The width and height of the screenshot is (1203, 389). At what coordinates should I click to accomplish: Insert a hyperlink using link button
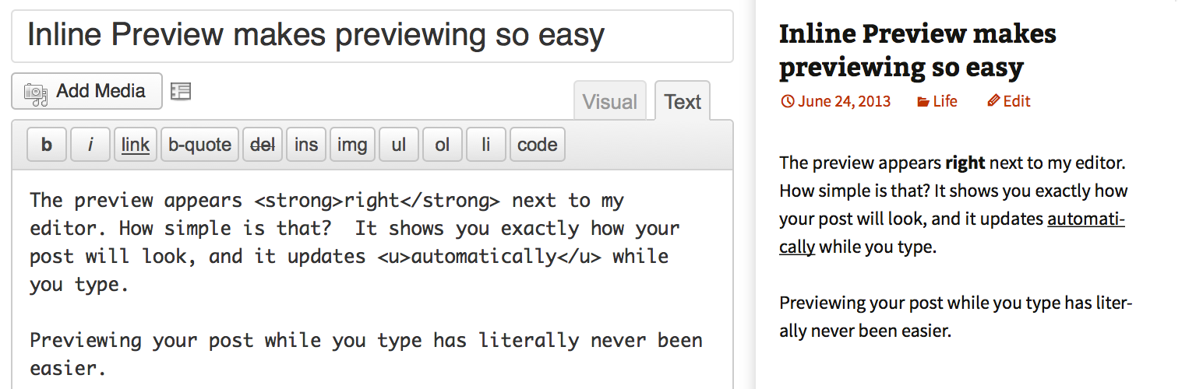(x=136, y=145)
